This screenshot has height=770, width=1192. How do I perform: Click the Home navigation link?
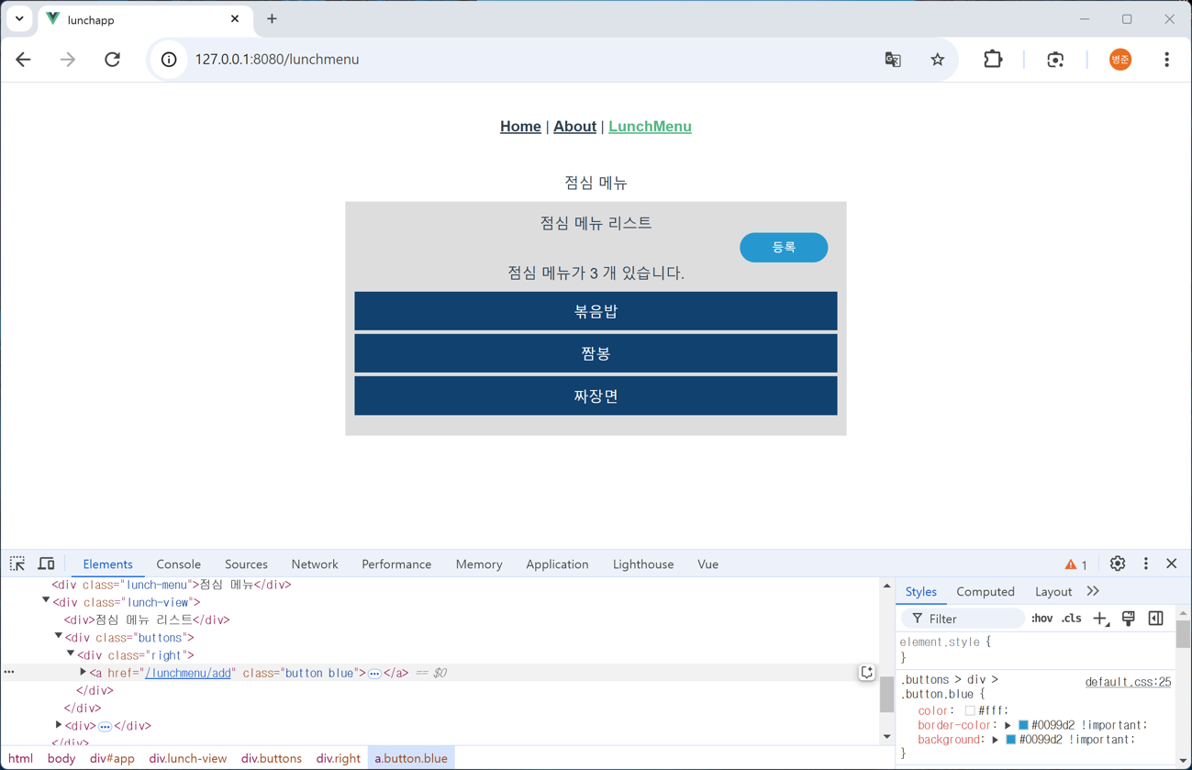coord(520,127)
